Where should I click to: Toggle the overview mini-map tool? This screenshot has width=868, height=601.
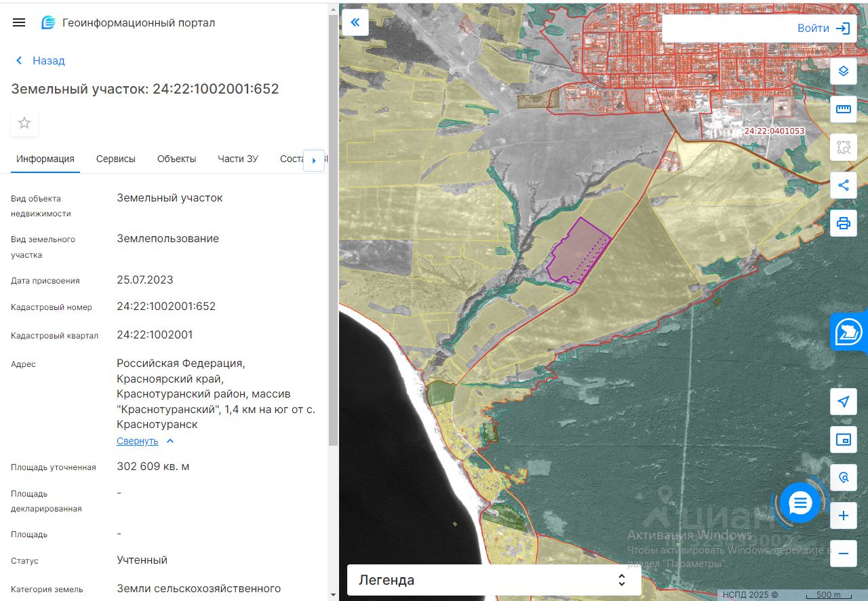point(844,440)
